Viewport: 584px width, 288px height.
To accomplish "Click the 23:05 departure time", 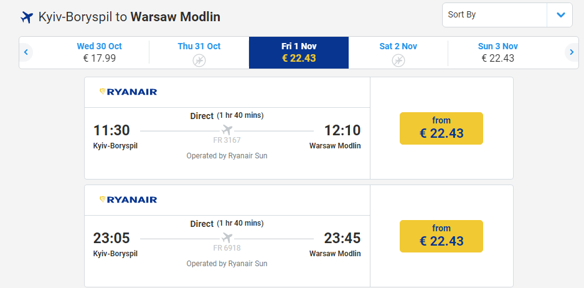I will (x=111, y=238).
